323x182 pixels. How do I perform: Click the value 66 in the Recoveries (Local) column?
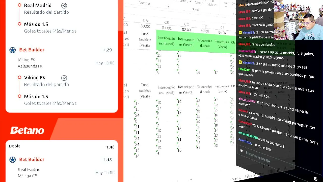click(x=198, y=106)
